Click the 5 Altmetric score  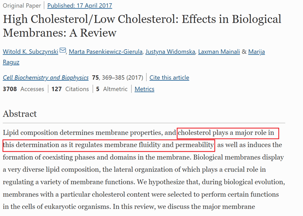click(x=111, y=89)
